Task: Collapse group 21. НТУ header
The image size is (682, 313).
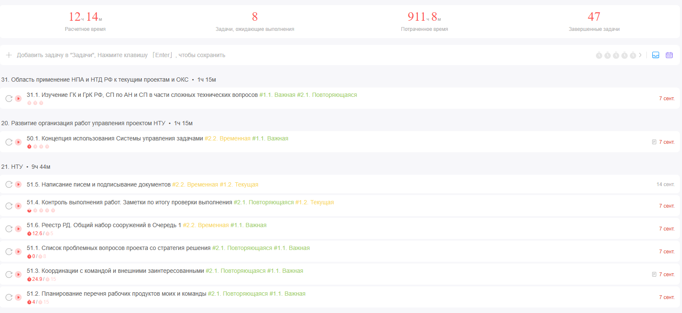Action: [x=12, y=167]
